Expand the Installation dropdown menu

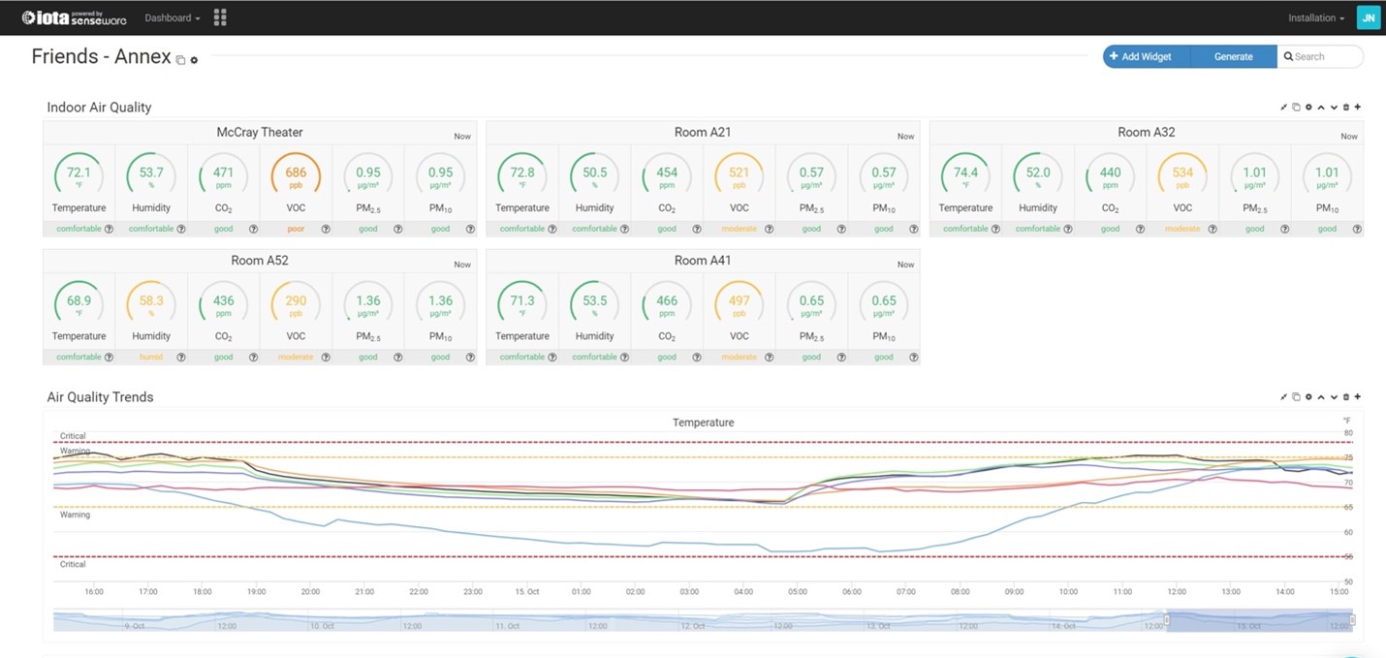[1315, 17]
